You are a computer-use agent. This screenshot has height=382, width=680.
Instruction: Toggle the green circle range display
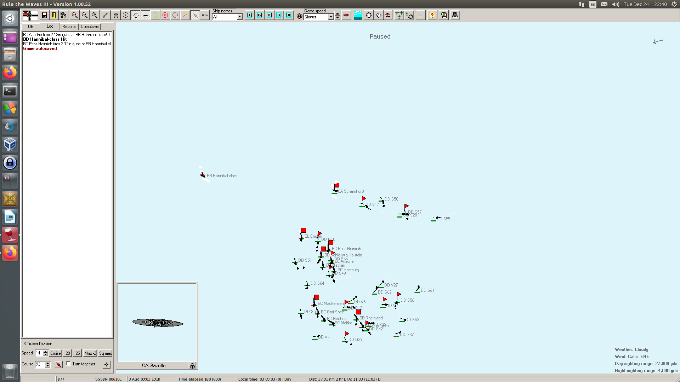(x=155, y=15)
